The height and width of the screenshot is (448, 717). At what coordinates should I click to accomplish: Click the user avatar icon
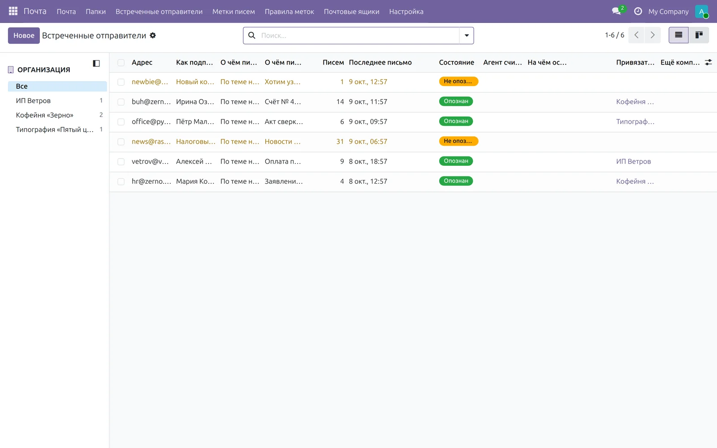pos(701,11)
